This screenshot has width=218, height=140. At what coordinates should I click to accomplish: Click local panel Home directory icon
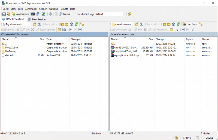point(71,24)
